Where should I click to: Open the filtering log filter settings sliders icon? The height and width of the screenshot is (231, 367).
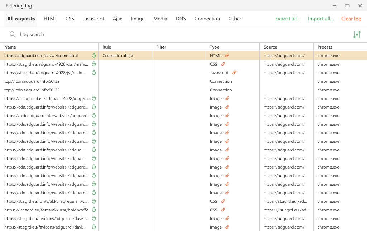[357, 34]
